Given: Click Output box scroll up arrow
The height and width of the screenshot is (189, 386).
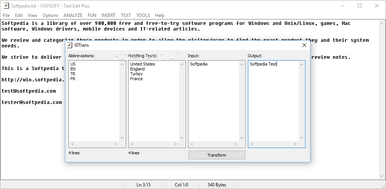Looking at the screenshot, I should (x=301, y=64).
